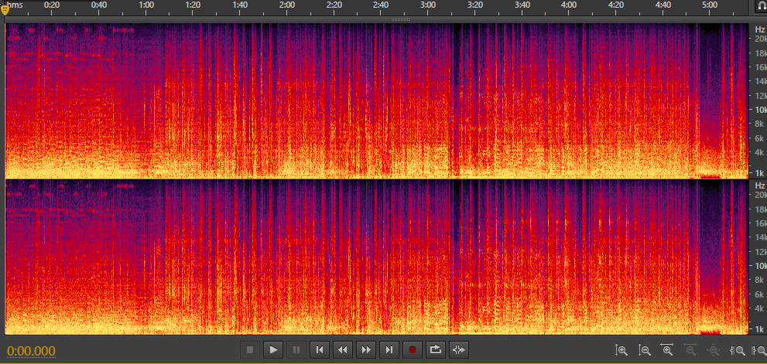Click the bottom channel Hz scale label
The width and height of the screenshot is (767, 364).
759,185
